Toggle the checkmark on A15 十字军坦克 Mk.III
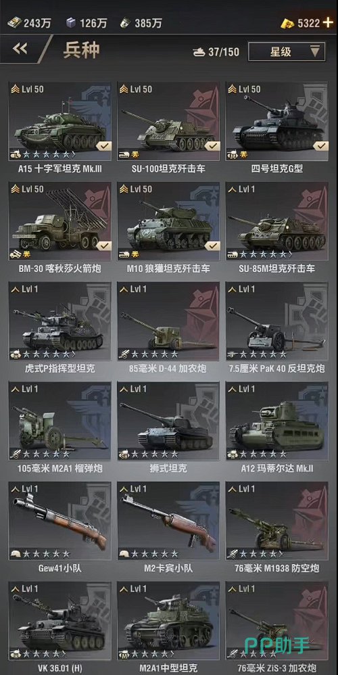338x675 pixels. point(103,146)
